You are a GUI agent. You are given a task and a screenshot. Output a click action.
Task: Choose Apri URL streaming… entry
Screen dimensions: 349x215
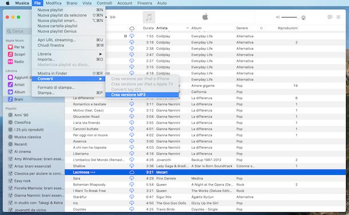pyautogui.click(x=69, y=40)
